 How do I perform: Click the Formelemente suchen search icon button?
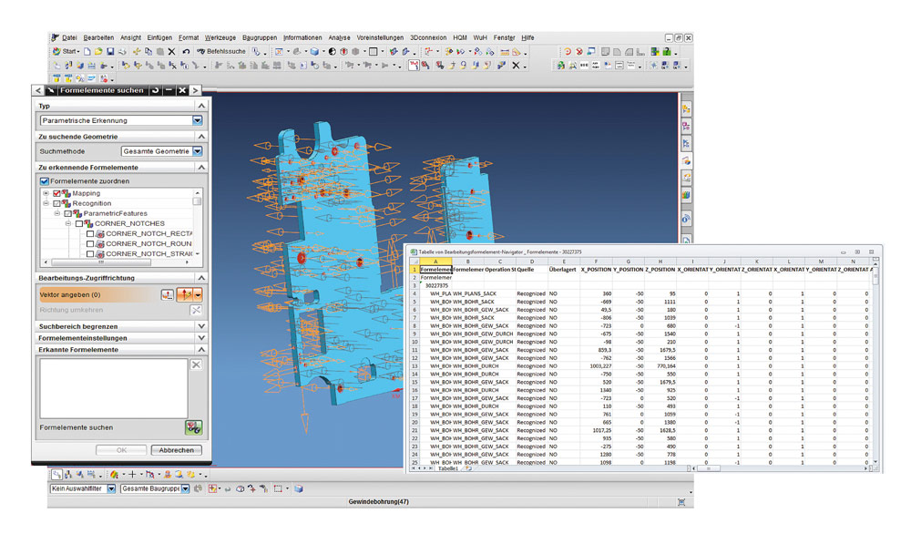(193, 426)
